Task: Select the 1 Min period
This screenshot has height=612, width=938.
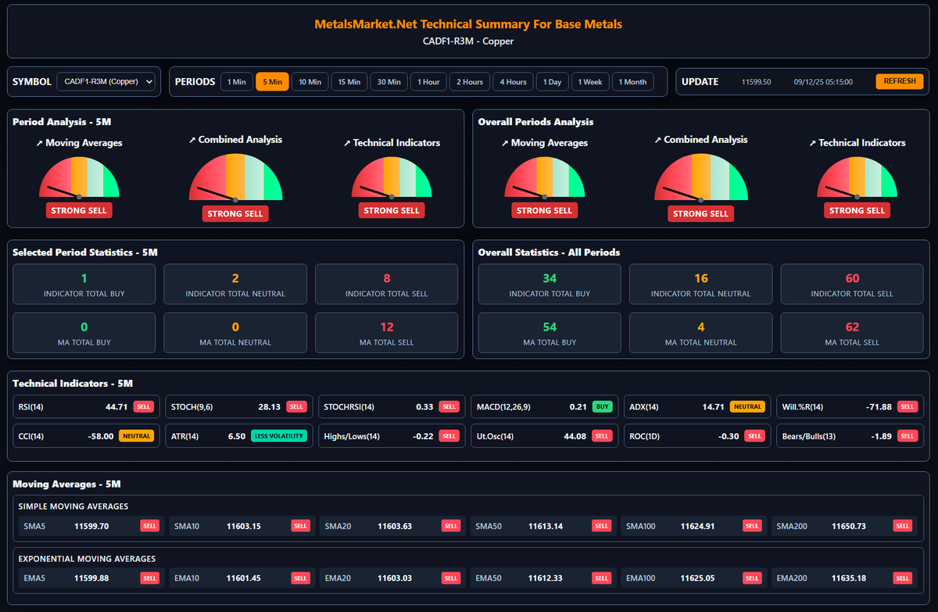Action: coord(237,81)
